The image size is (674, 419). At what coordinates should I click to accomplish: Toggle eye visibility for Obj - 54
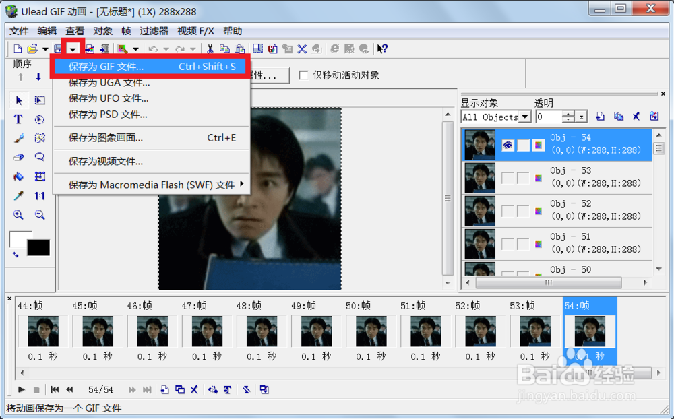point(508,146)
